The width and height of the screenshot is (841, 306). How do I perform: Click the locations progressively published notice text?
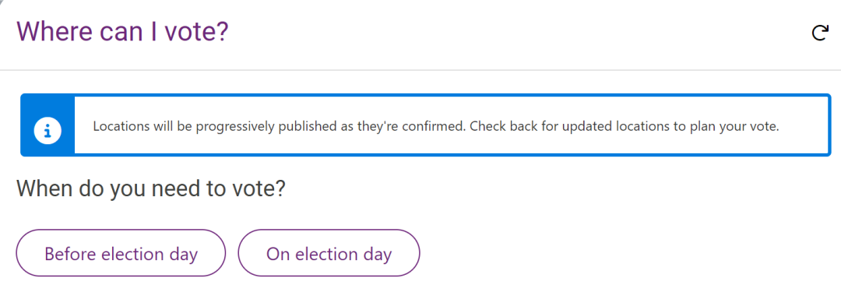(435, 127)
